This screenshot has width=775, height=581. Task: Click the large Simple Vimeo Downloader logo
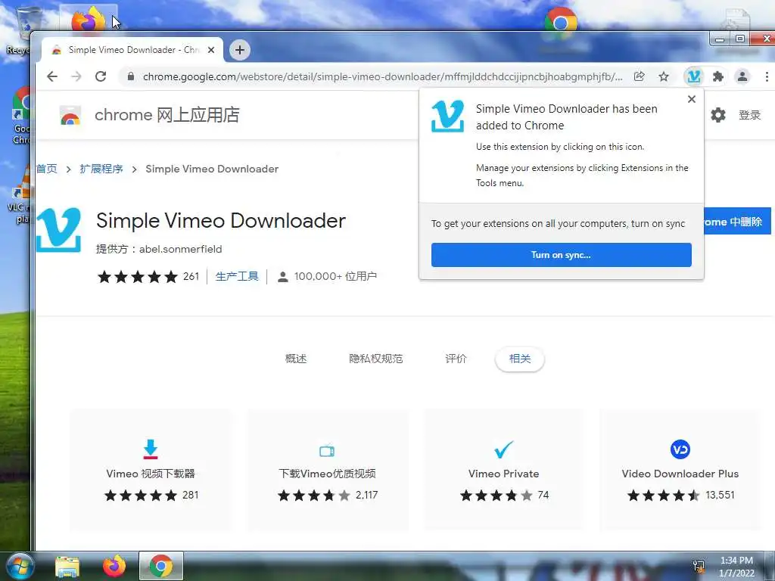click(x=58, y=230)
